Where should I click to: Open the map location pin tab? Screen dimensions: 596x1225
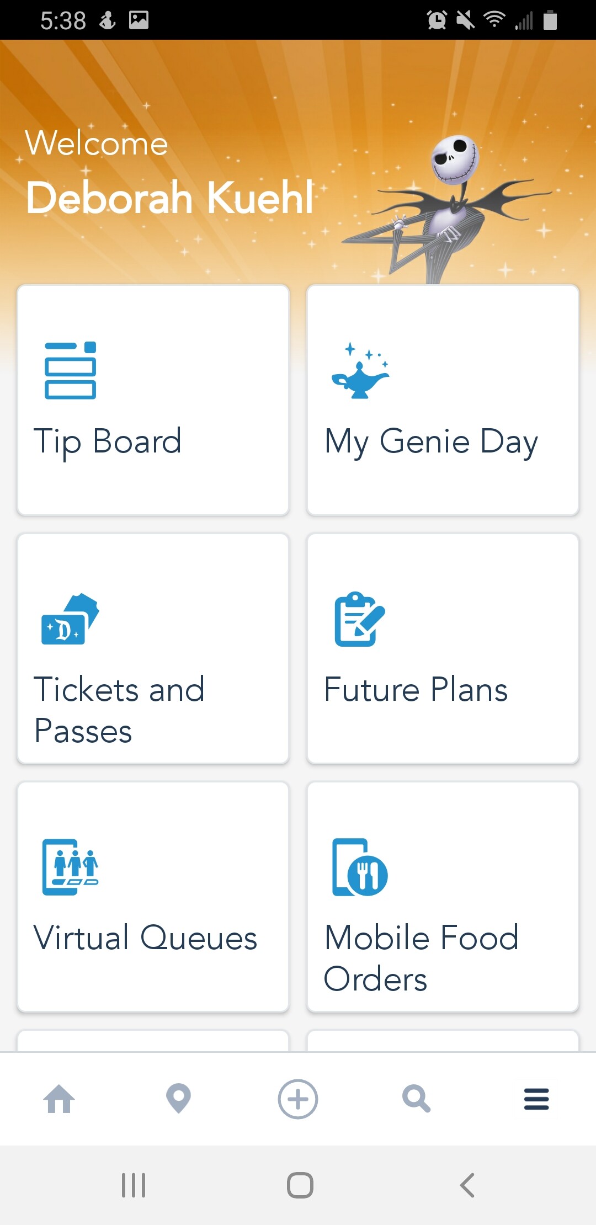178,1099
